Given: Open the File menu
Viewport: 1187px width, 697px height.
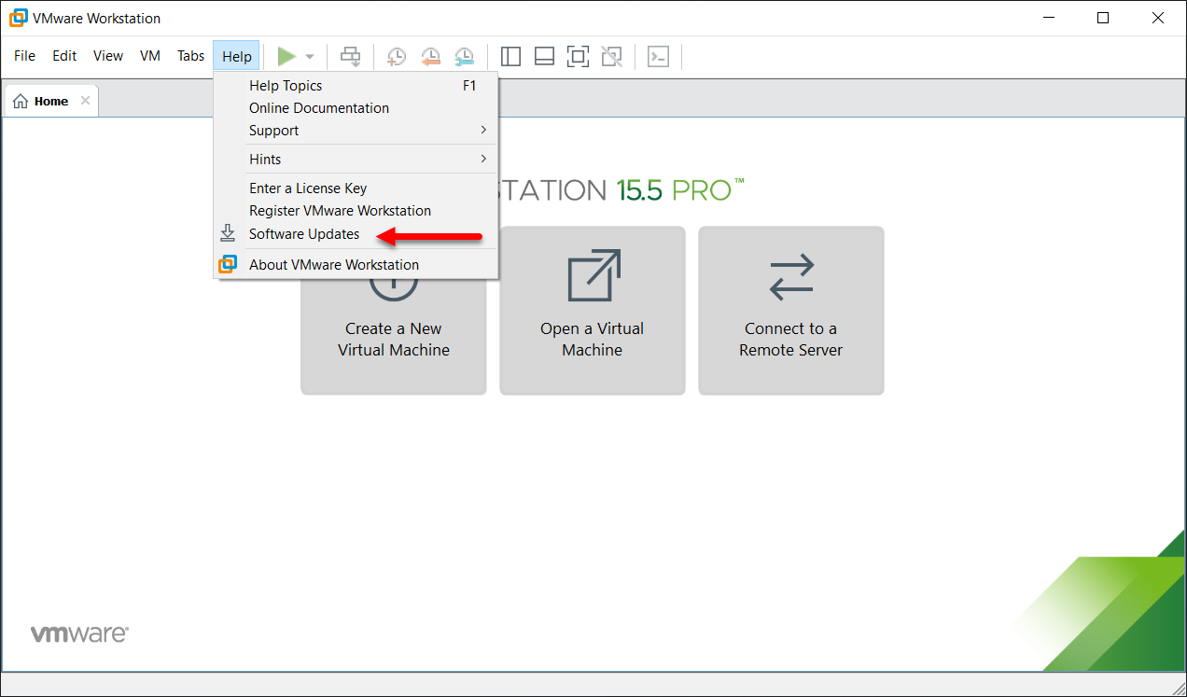Looking at the screenshot, I should tap(25, 56).
